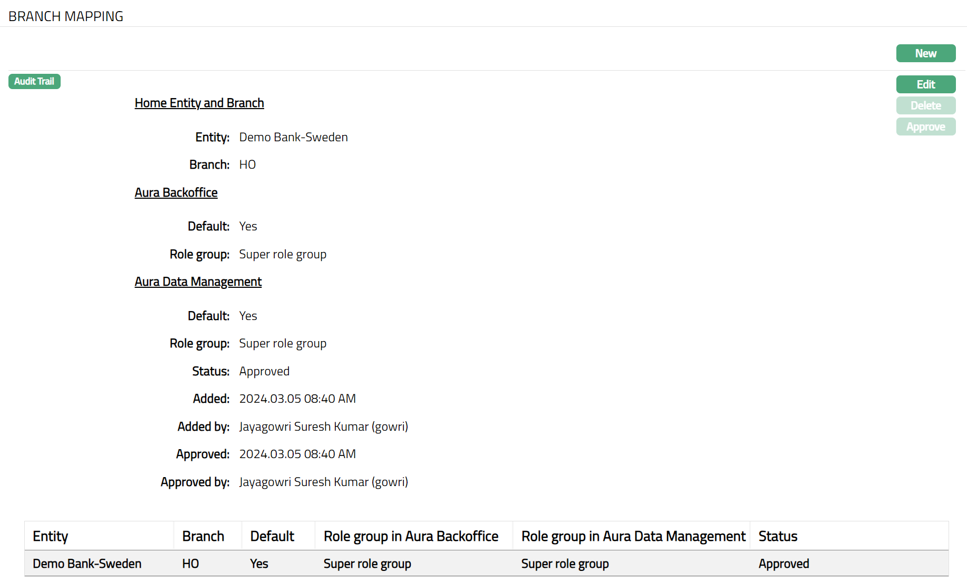This screenshot has height=582, width=967.
Task: Sort table by Entity column header
Action: click(x=51, y=536)
